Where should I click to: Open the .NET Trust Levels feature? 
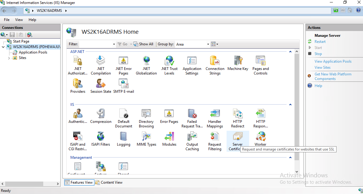(169, 66)
